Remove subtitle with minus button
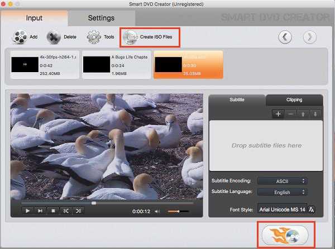Viewport: 335px width, 249px height. click(x=290, y=114)
